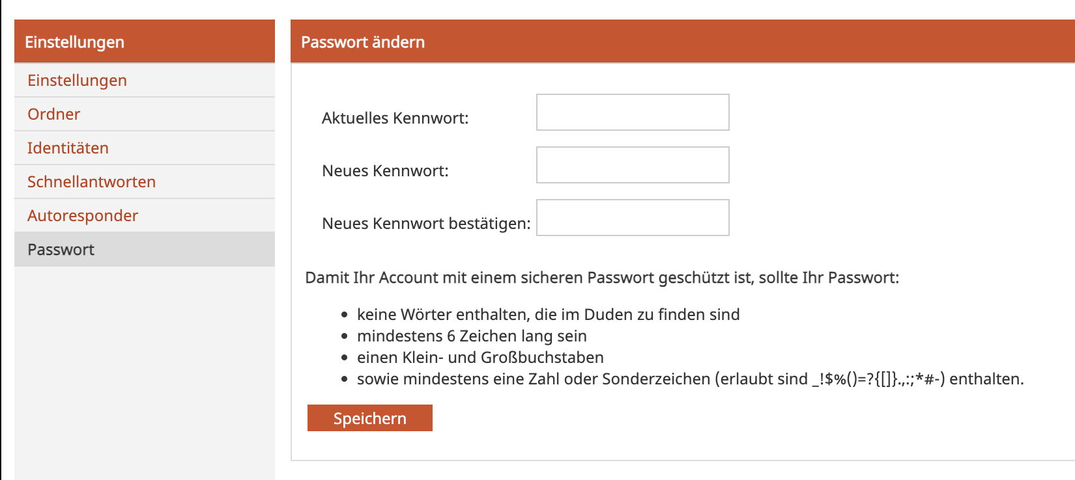This screenshot has height=480, width=1075.
Task: Click the Neues Kennwort bestätigen label
Action: [426, 224]
